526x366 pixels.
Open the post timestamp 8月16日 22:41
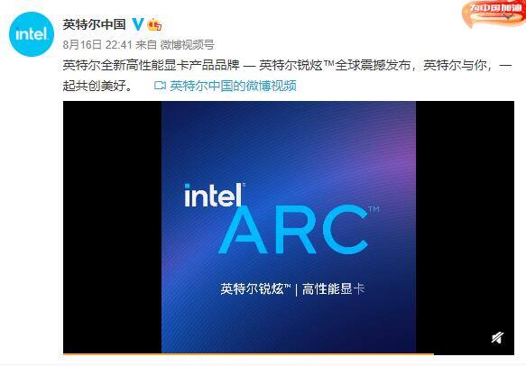click(x=97, y=45)
